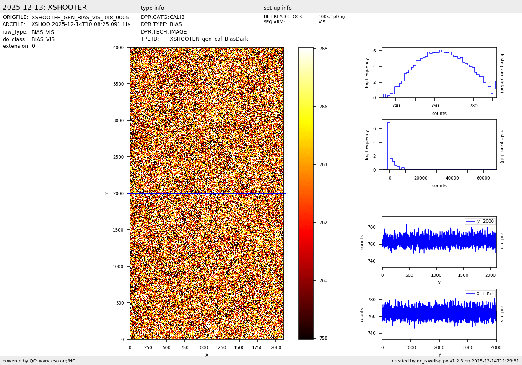Click the crosshair intersection in the bias image
The image size is (522, 365).
pos(207,193)
